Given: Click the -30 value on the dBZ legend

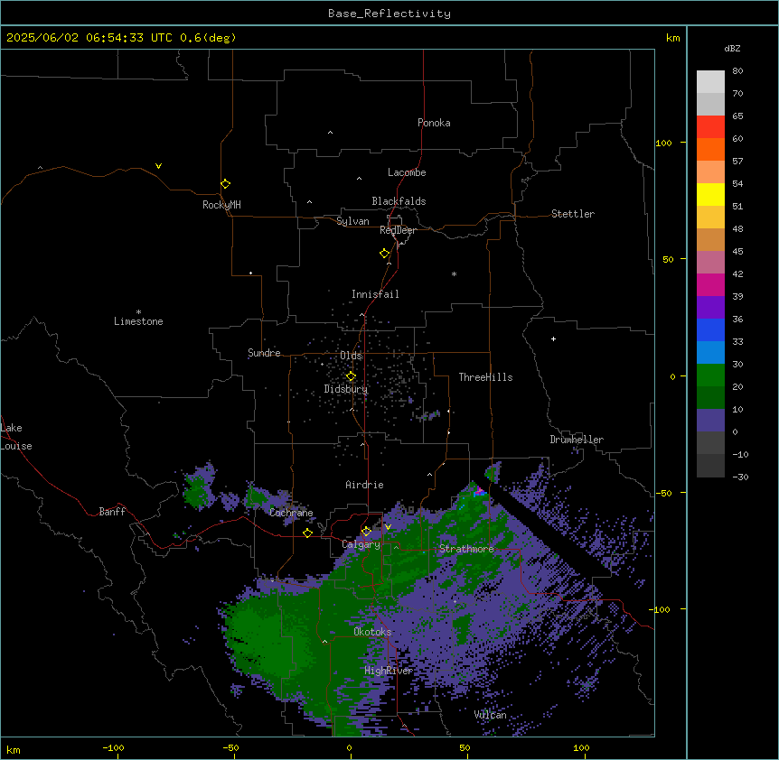Looking at the screenshot, I should [x=741, y=477].
